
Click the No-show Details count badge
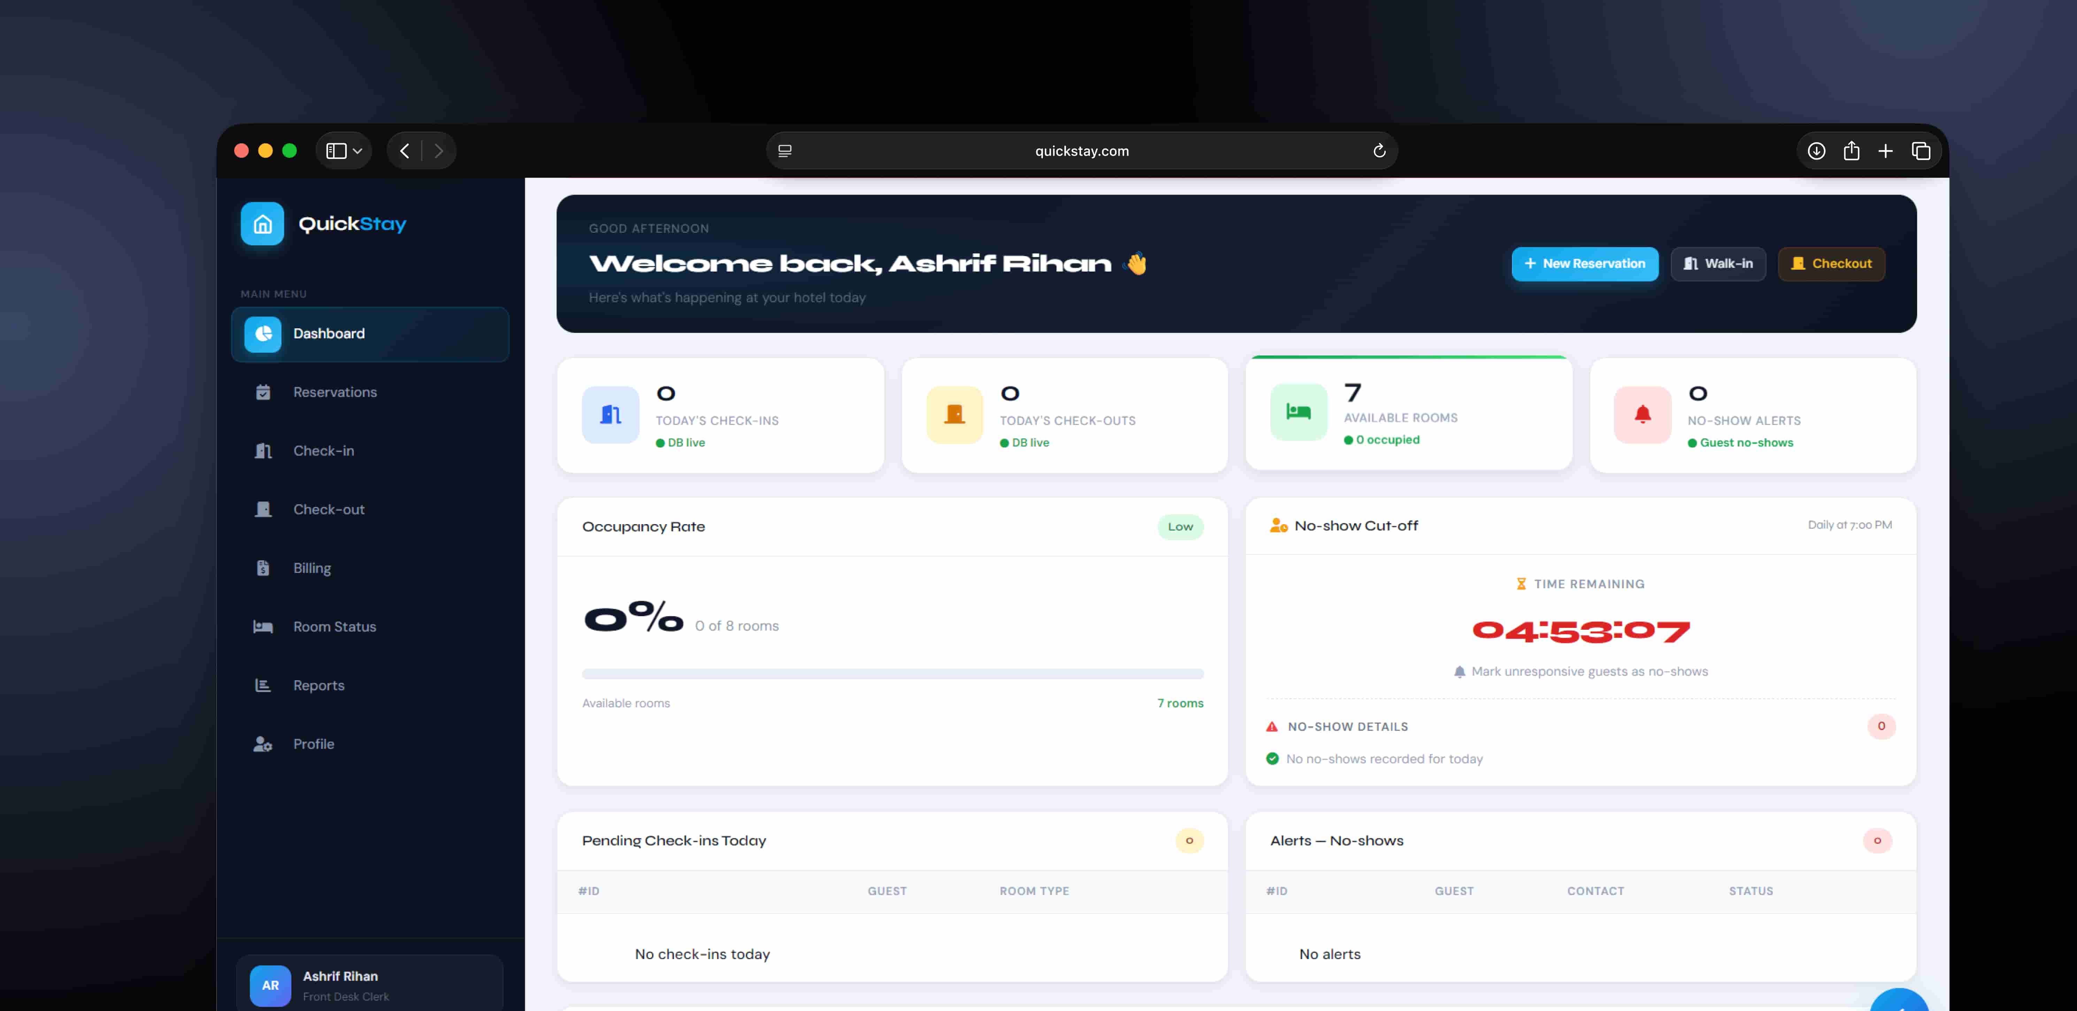click(1881, 726)
